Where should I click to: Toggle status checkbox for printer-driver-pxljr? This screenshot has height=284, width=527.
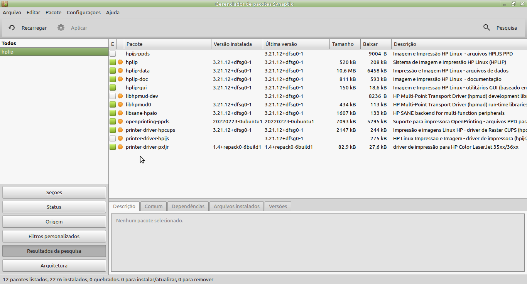tap(113, 147)
